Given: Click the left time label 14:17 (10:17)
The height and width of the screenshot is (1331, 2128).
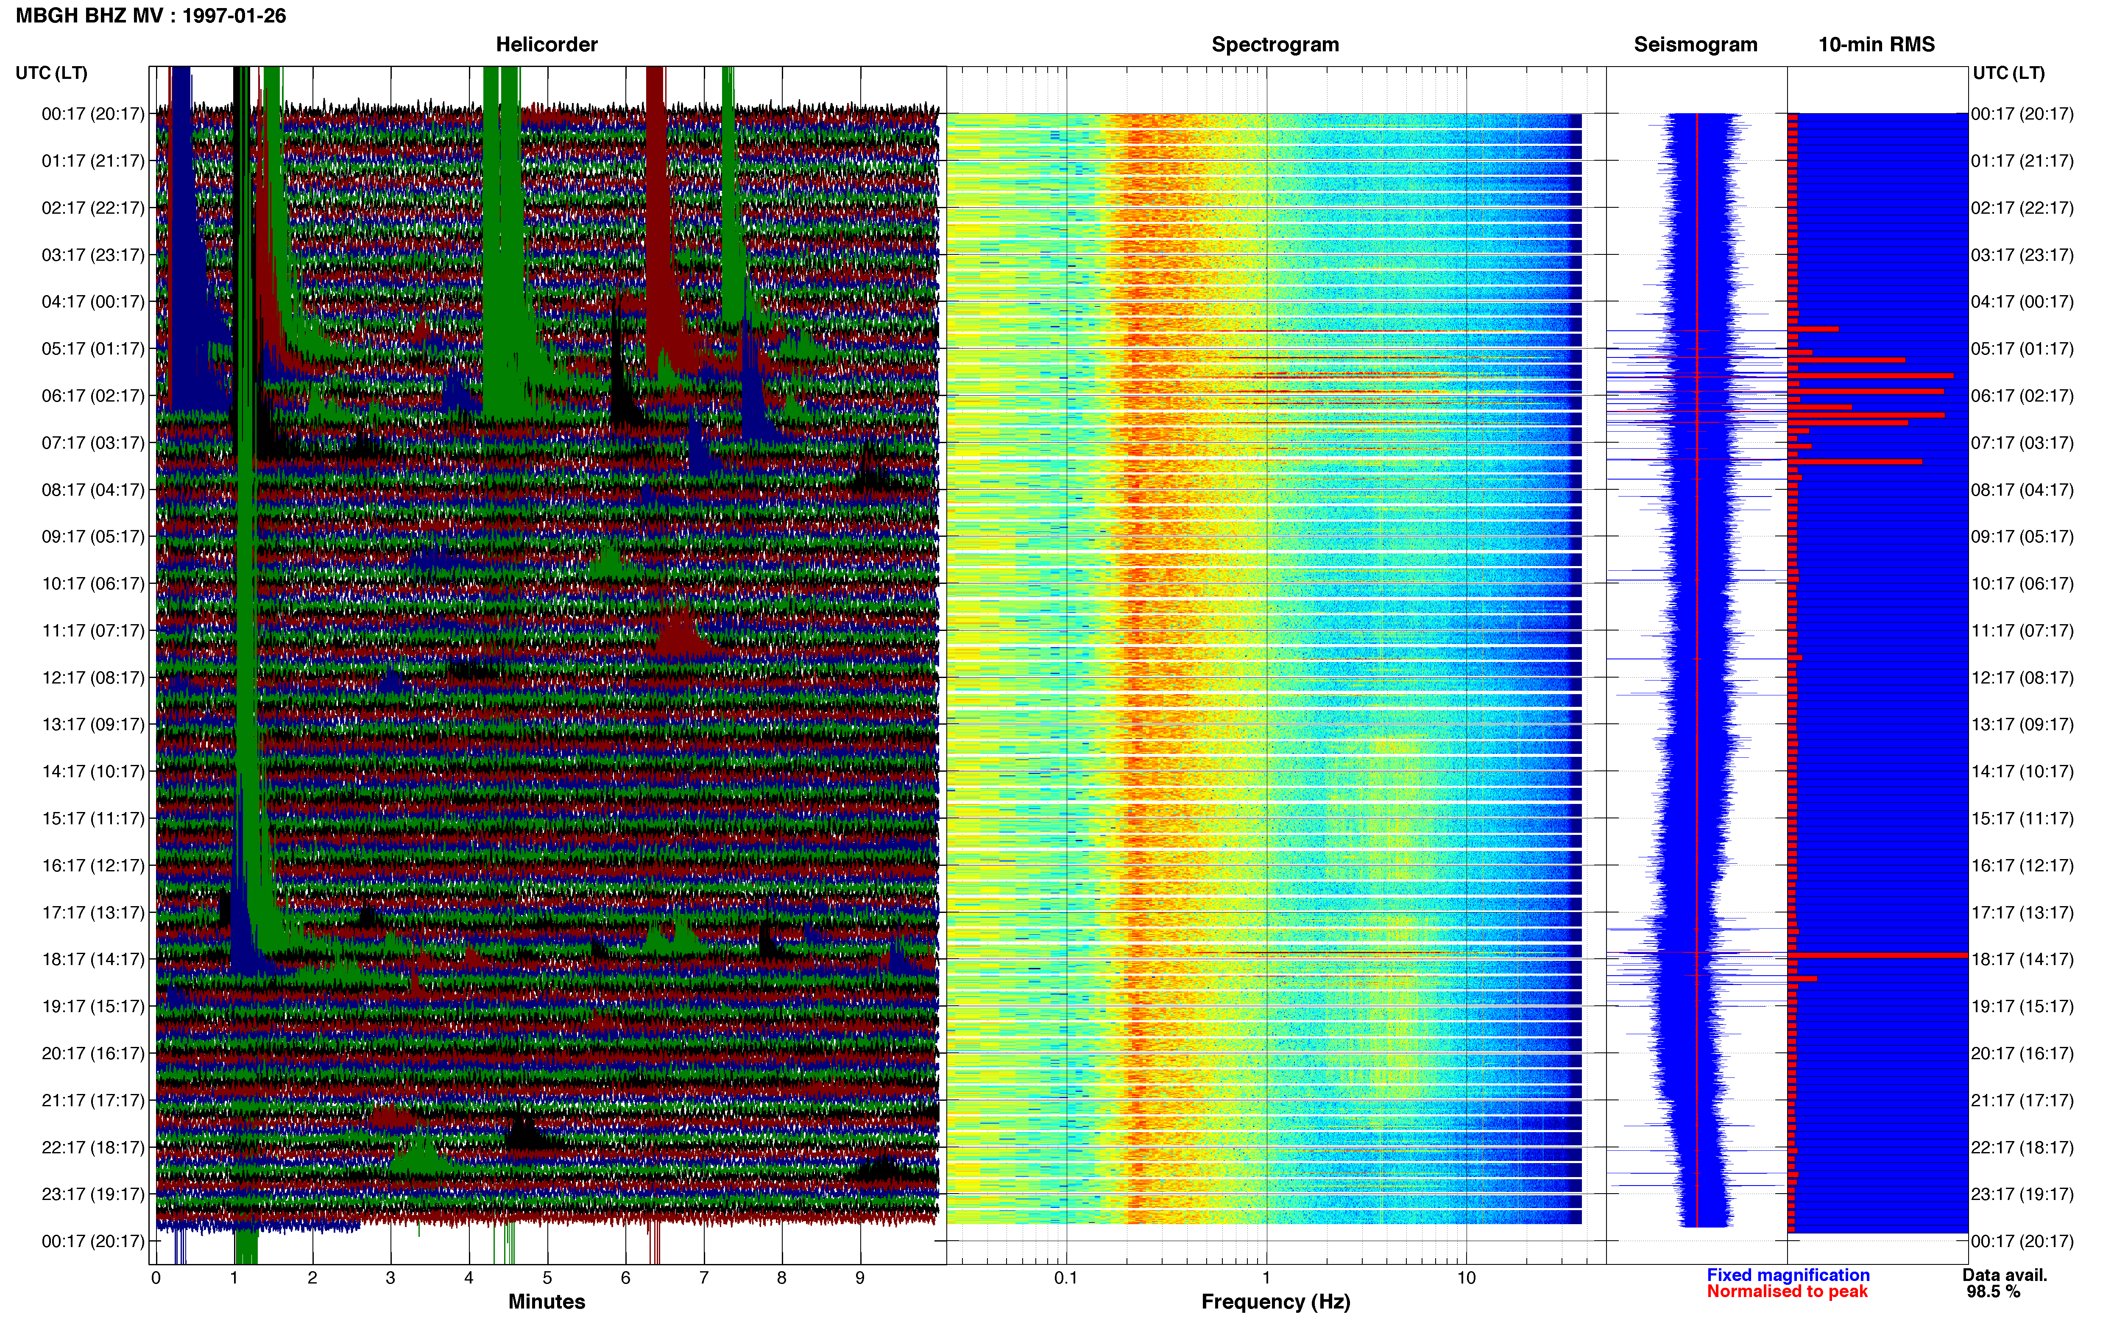Looking at the screenshot, I should [93, 772].
